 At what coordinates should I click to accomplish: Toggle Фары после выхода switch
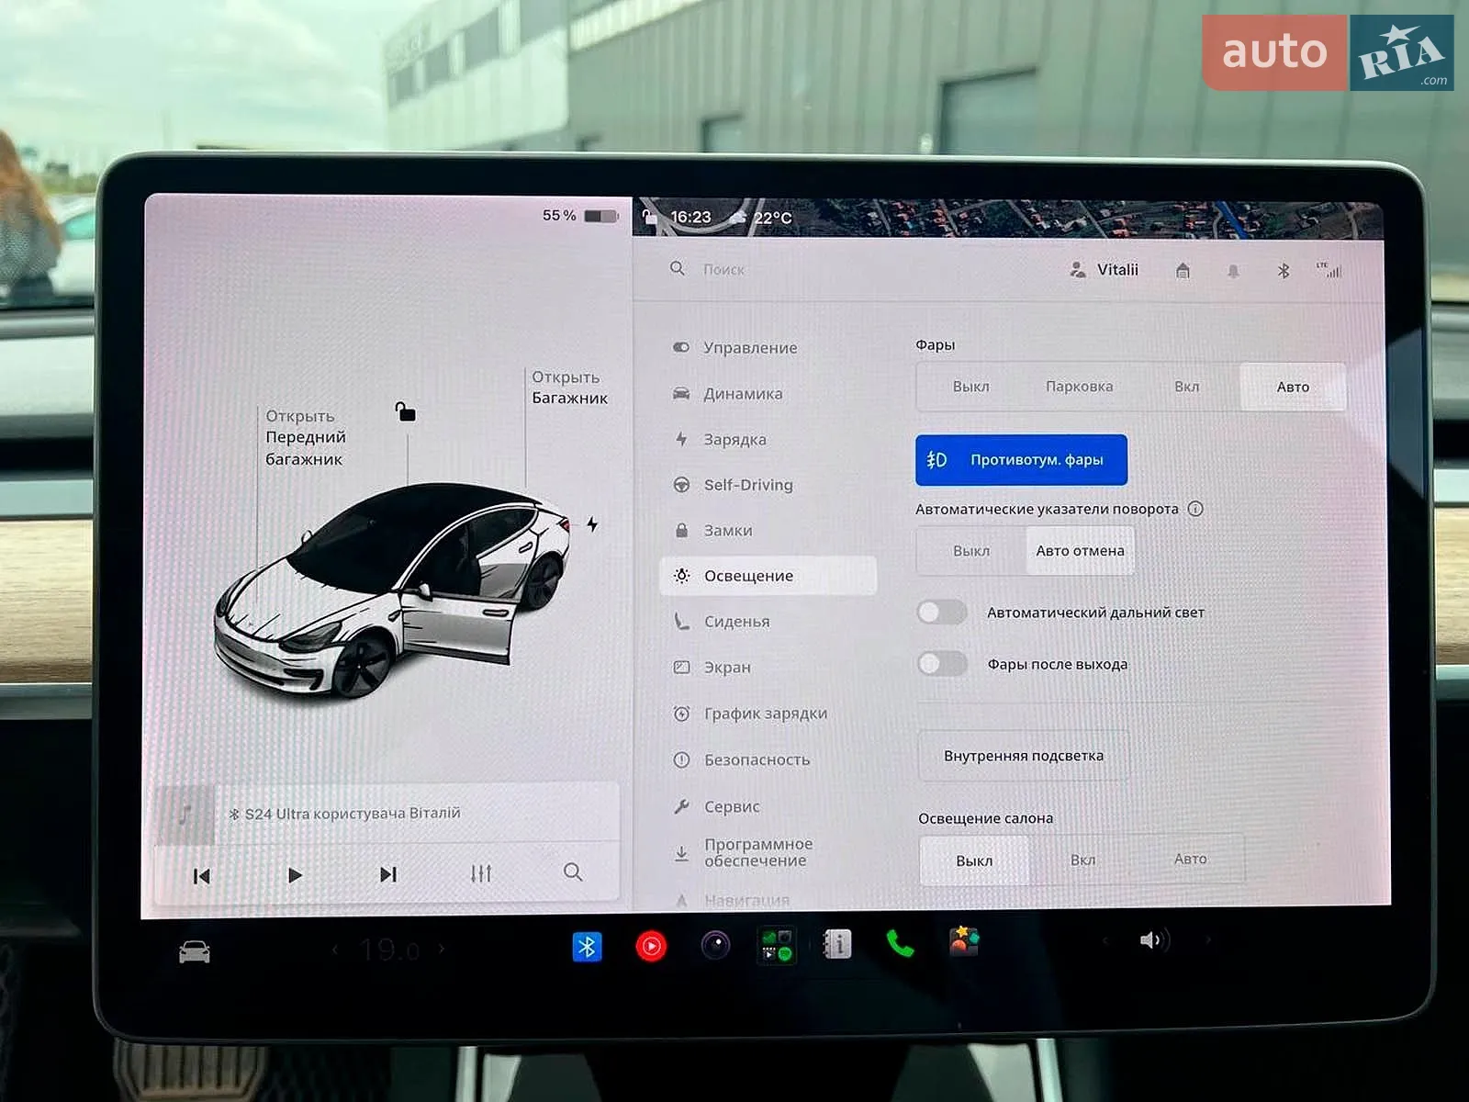coord(942,664)
